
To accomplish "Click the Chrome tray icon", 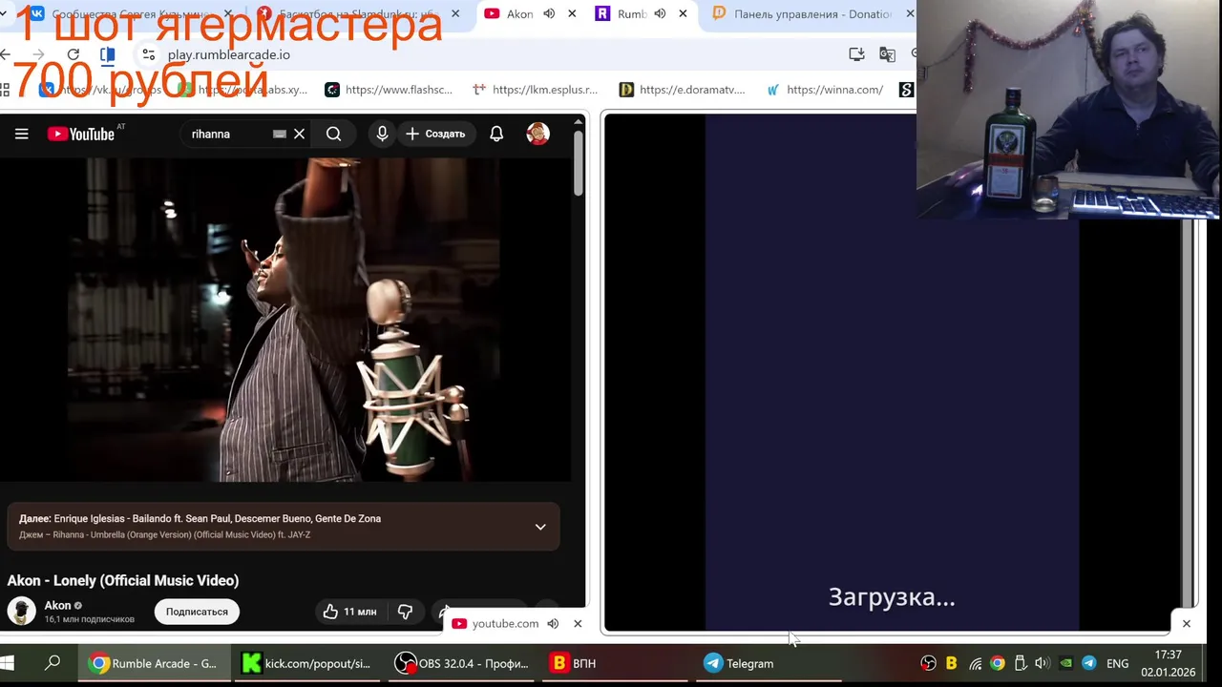I will pos(998,663).
